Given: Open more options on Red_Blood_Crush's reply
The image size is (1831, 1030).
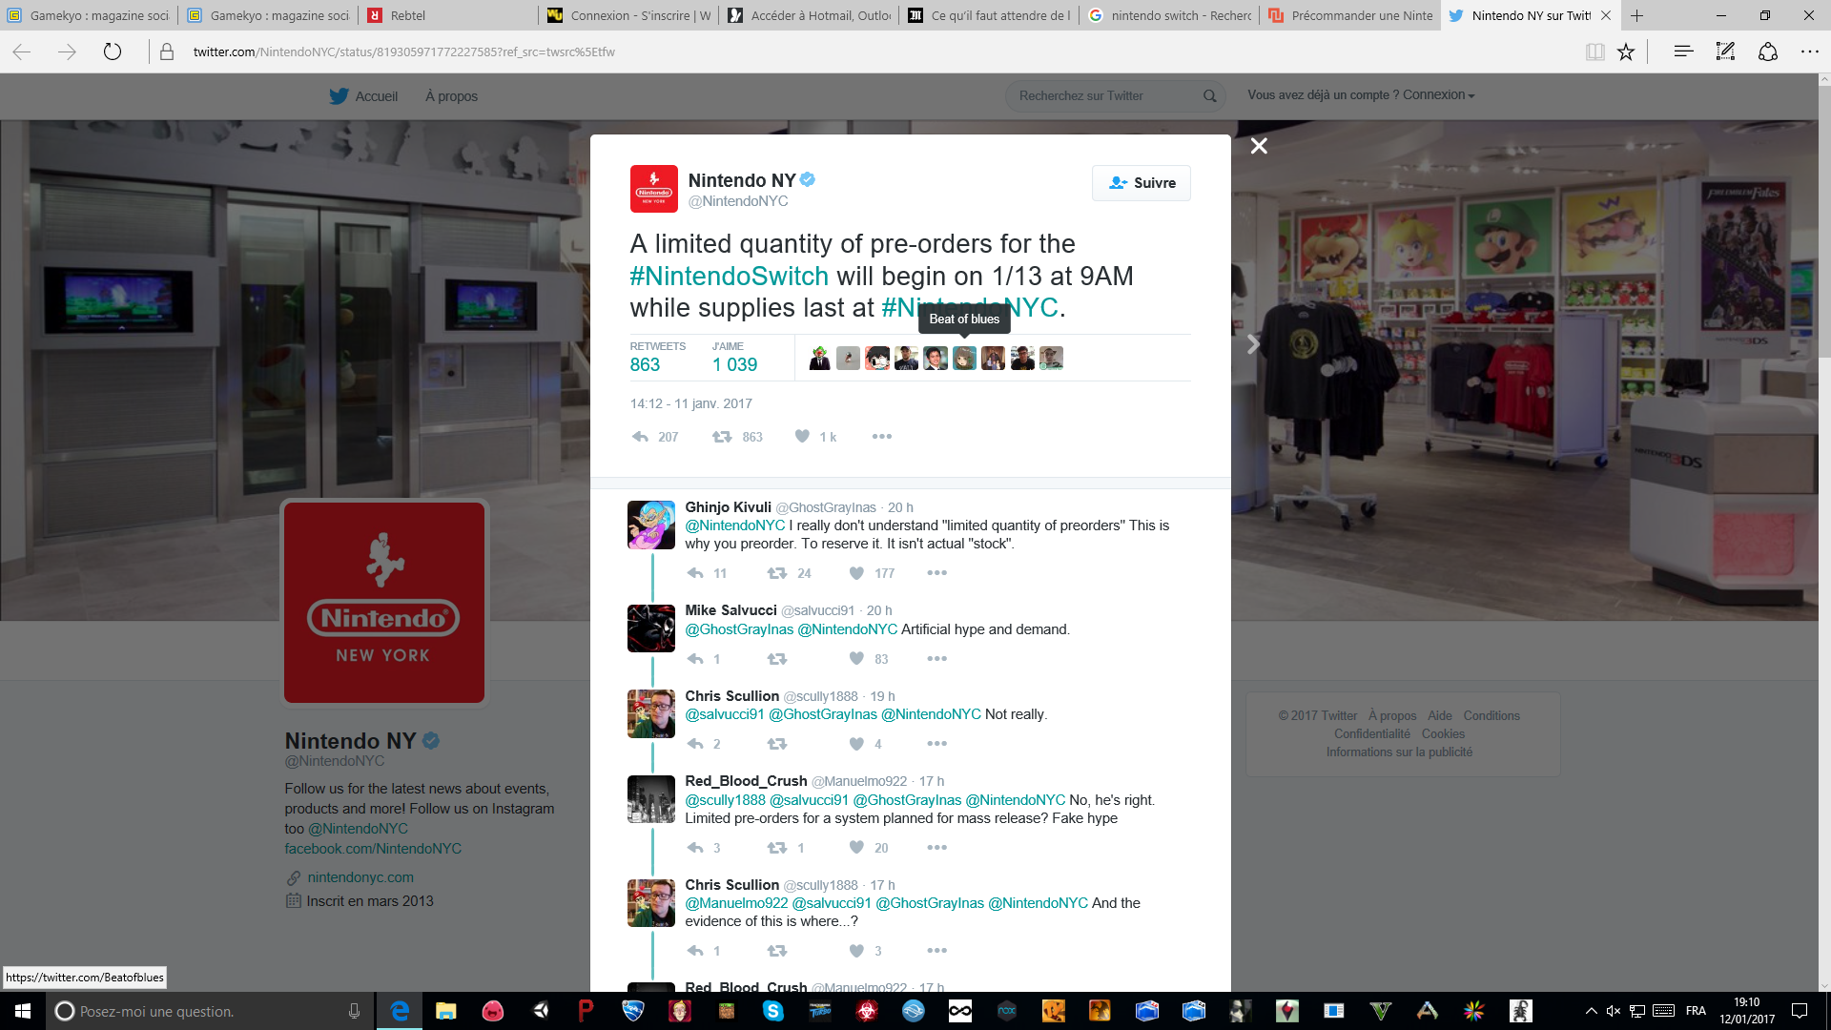Looking at the screenshot, I should [937, 848].
